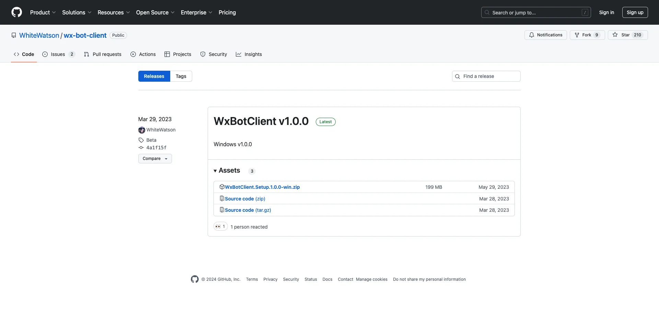Viewport: 659px width, 323px height.
Task: Download Source code (zip)
Action: click(x=245, y=199)
